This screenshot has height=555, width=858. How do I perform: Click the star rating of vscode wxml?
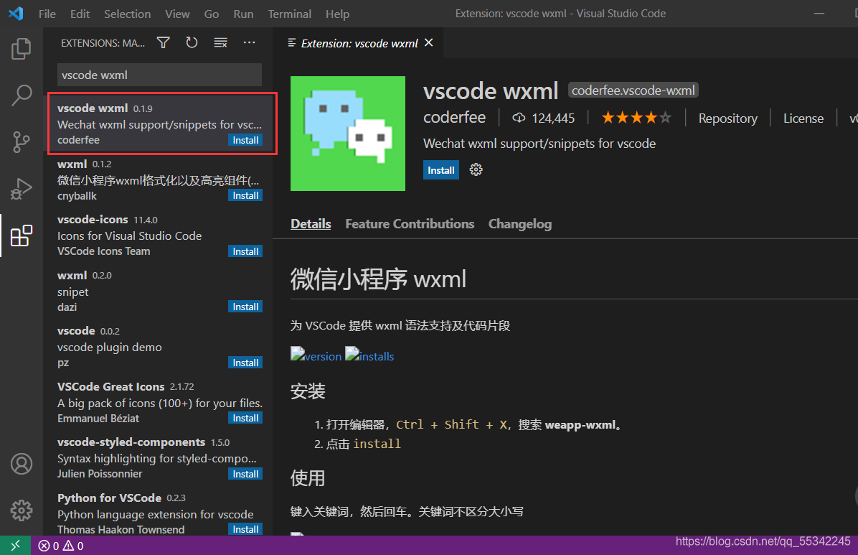pos(636,118)
